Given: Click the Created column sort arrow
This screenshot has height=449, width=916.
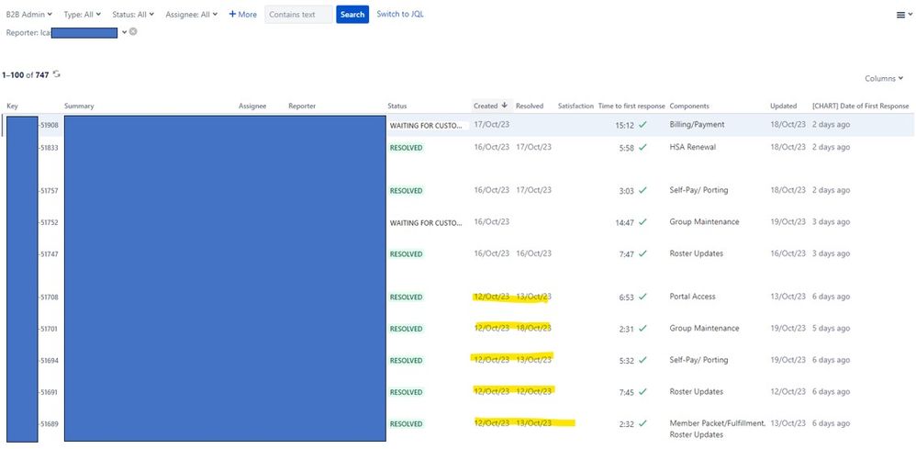Looking at the screenshot, I should [504, 106].
